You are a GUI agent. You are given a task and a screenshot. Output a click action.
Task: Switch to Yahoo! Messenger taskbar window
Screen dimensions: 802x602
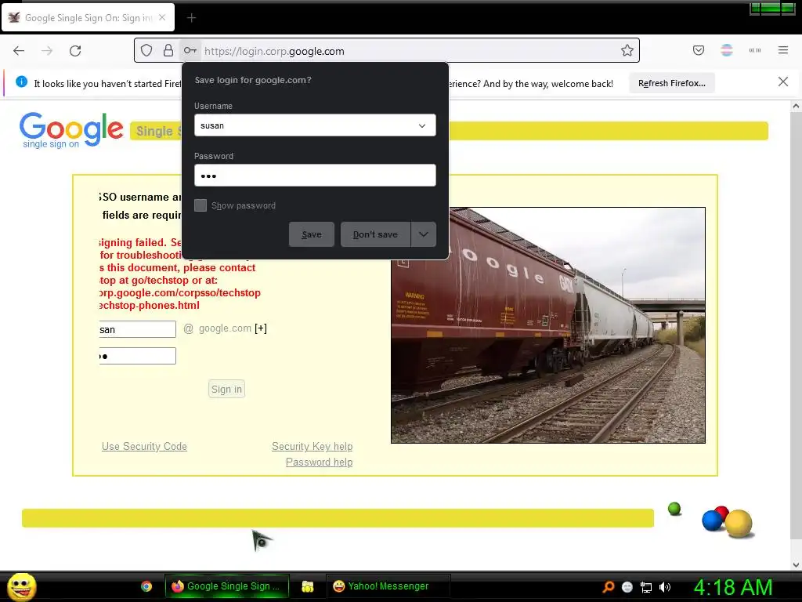coord(388,586)
